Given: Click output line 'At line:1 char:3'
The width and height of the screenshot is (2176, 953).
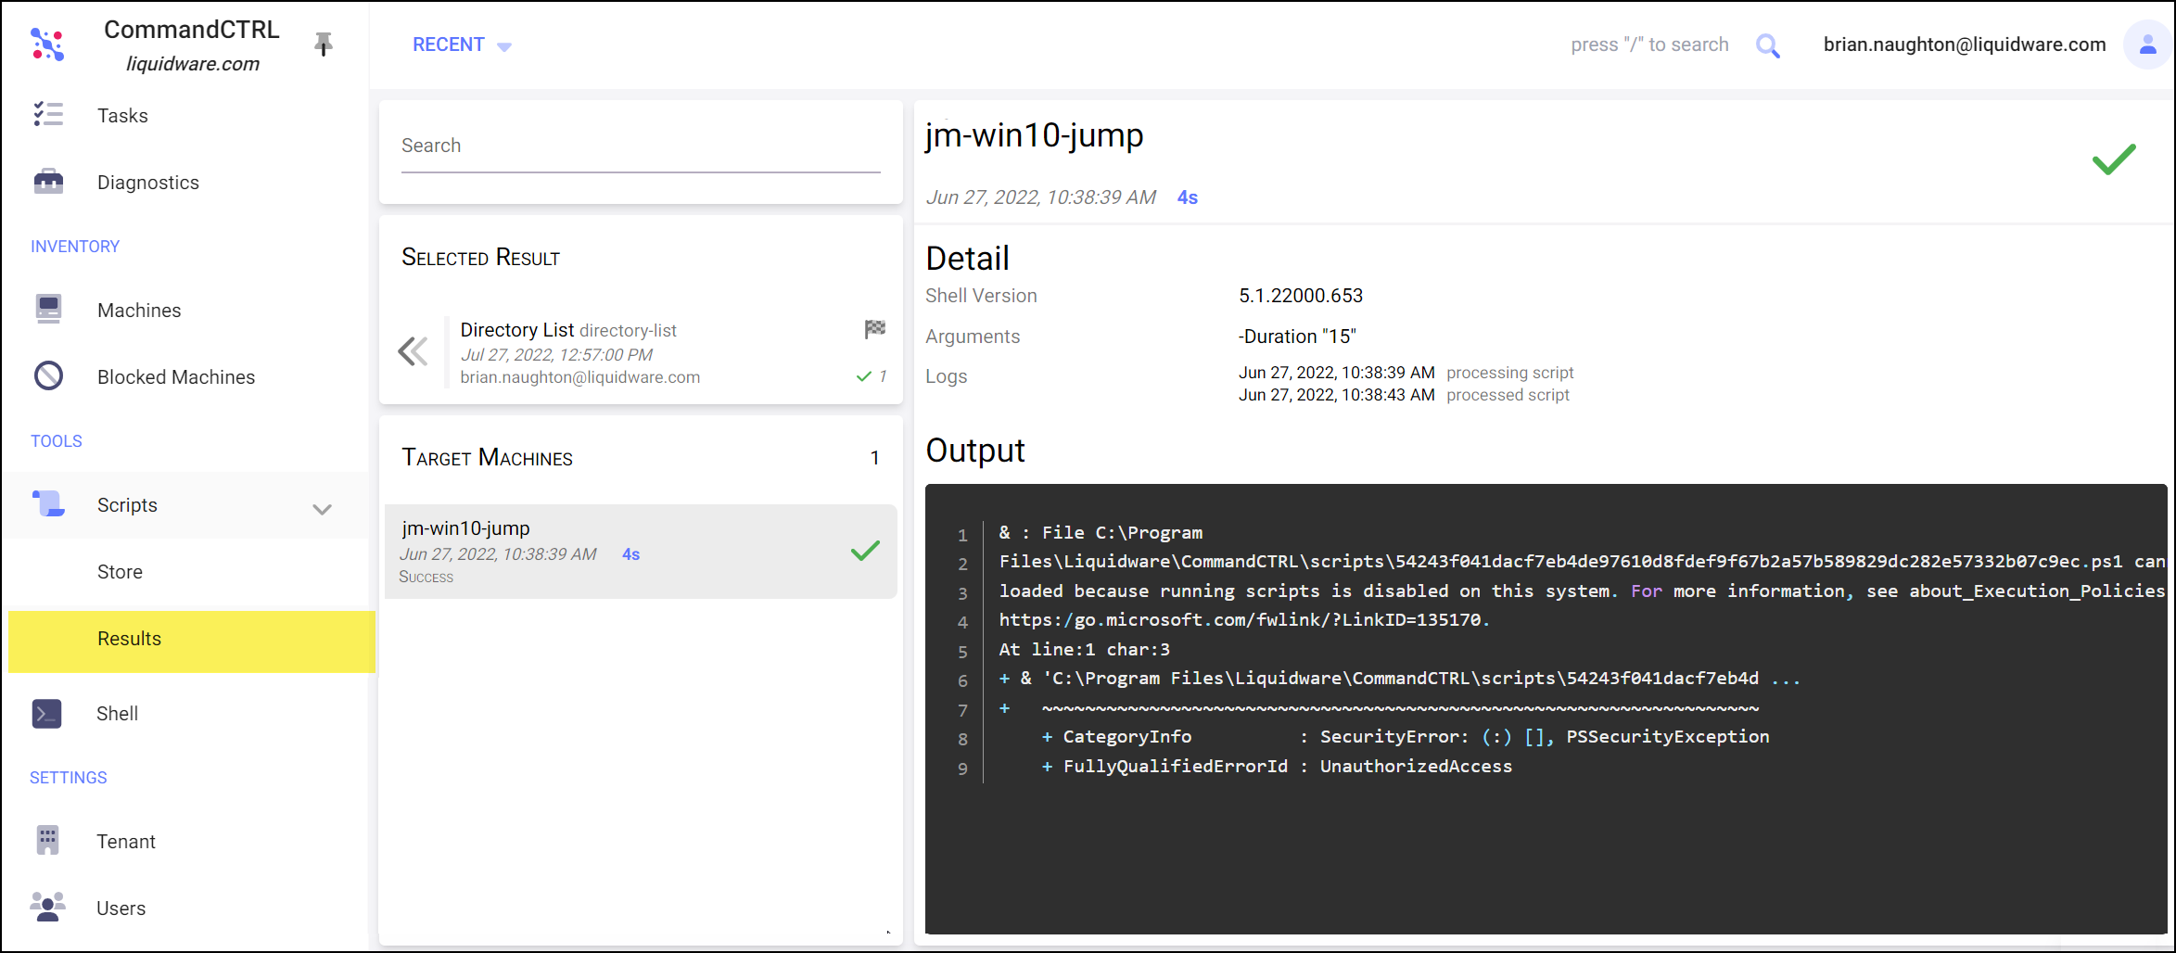Looking at the screenshot, I should tap(1084, 649).
